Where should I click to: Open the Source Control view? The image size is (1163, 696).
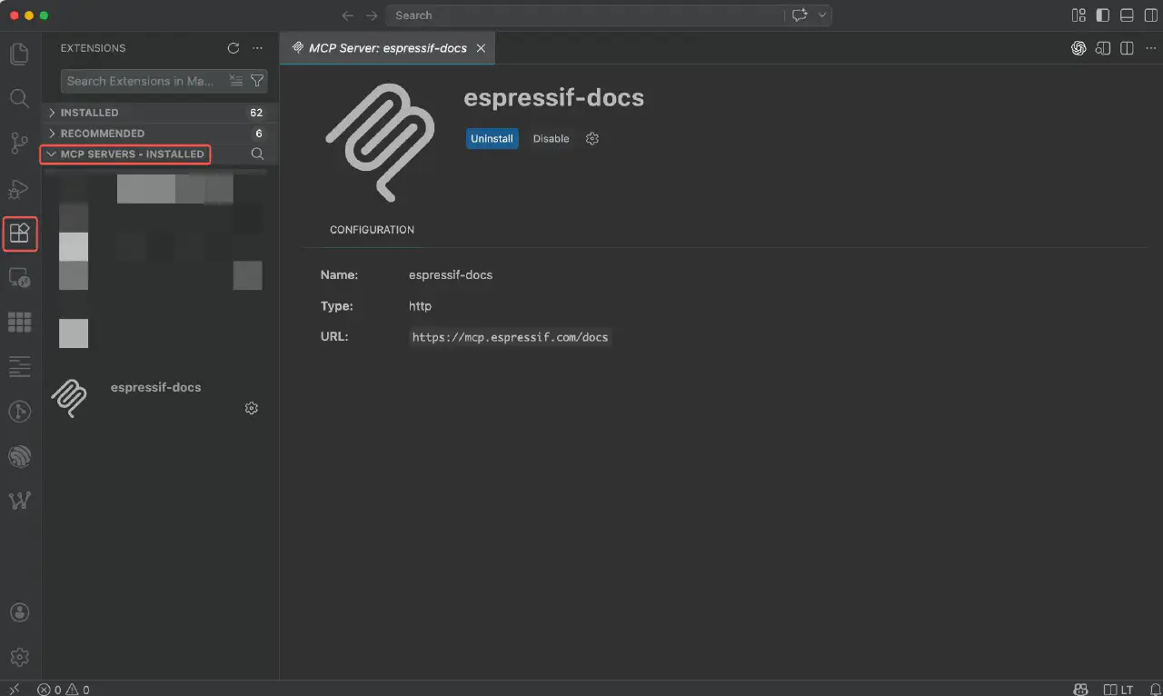[x=19, y=144]
